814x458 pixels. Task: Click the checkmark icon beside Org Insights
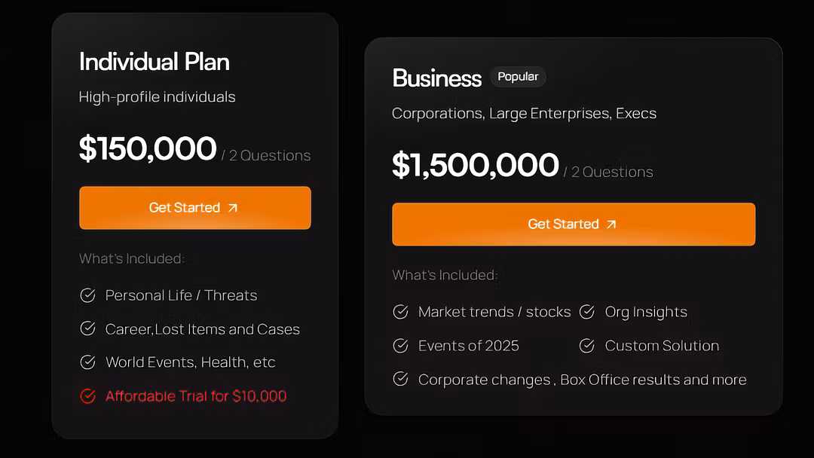587,311
